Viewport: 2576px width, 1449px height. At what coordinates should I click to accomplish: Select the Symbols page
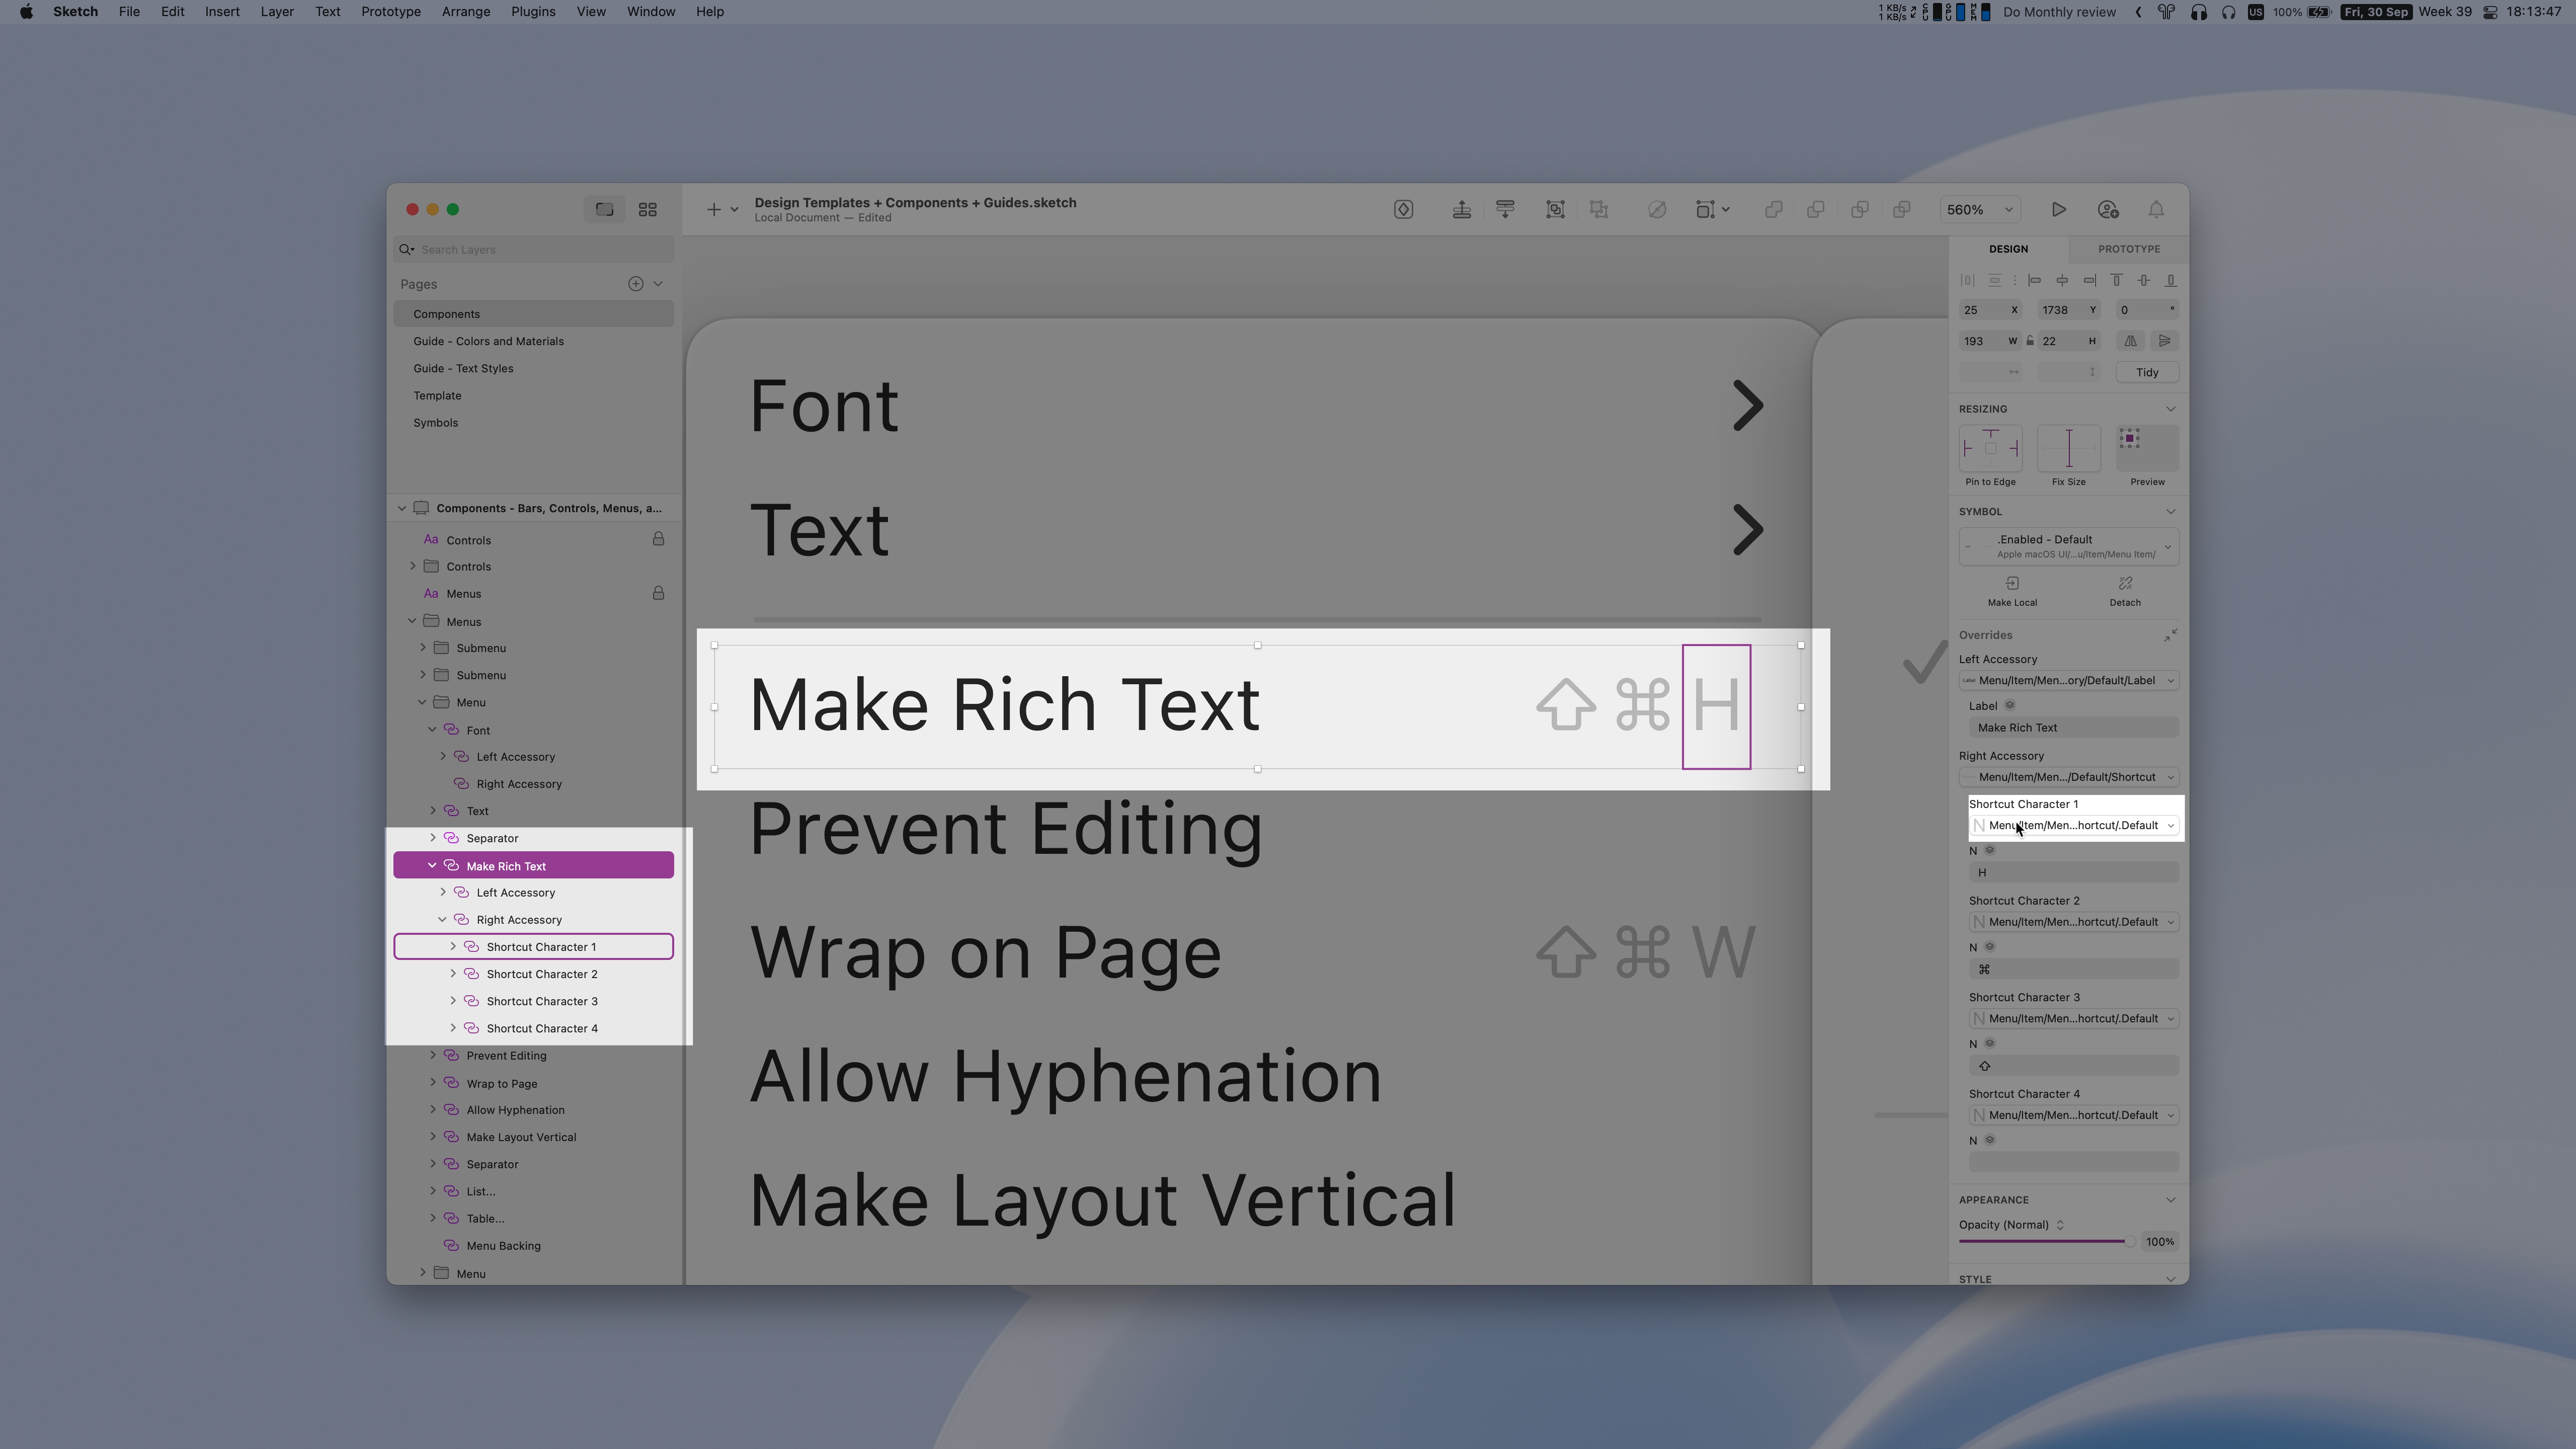coord(435,423)
